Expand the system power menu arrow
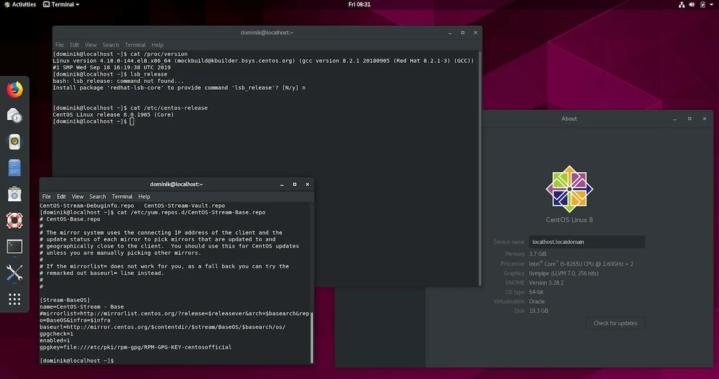719x379 pixels. pos(712,4)
